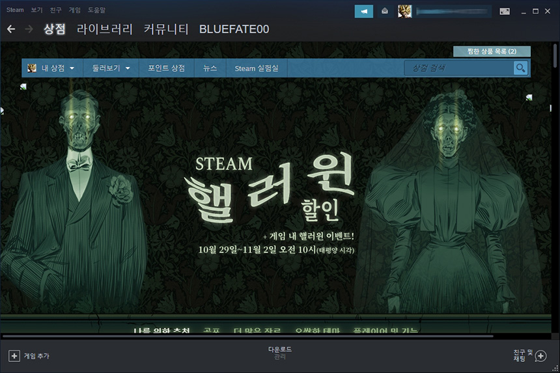Click the store search magnifier button
The width and height of the screenshot is (560, 373).
521,68
